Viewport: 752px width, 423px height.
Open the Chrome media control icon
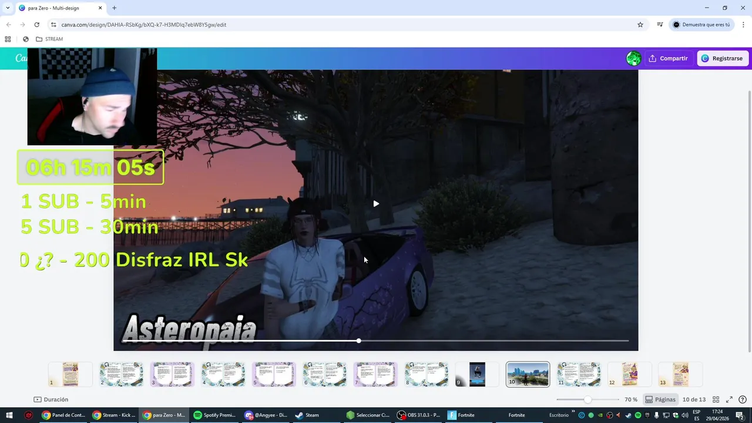pos(660,25)
